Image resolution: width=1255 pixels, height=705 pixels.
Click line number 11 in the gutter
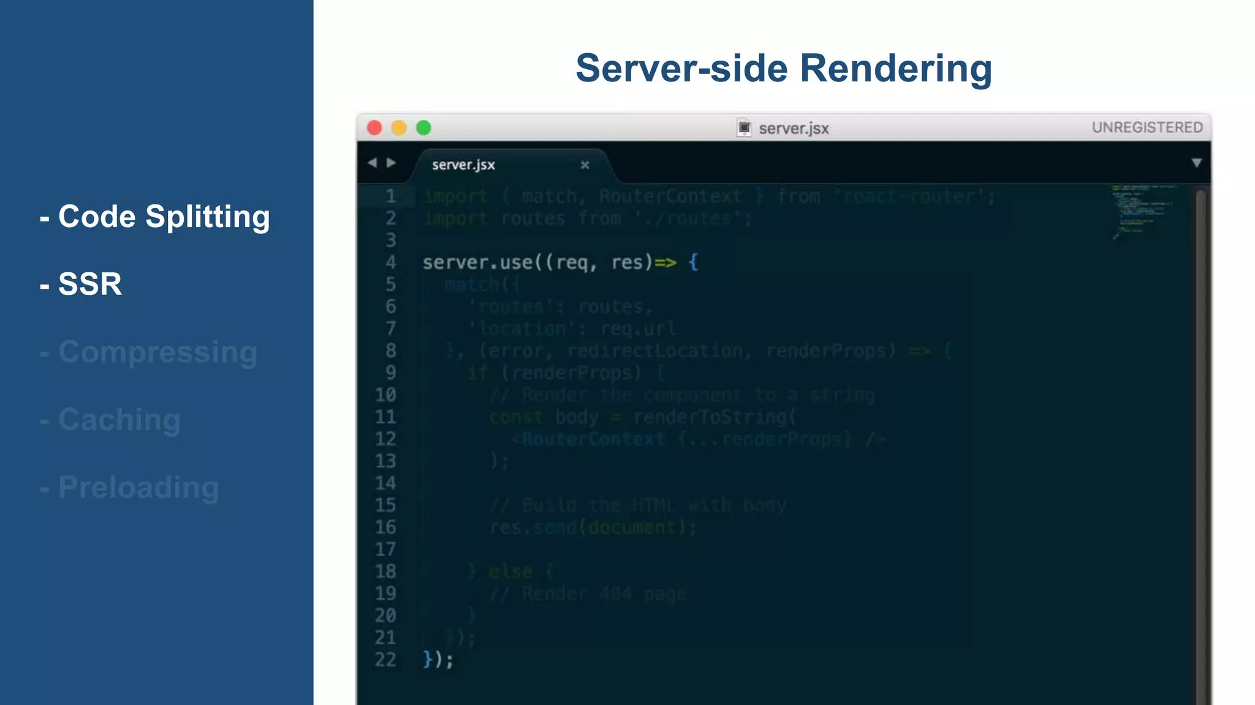coord(385,417)
